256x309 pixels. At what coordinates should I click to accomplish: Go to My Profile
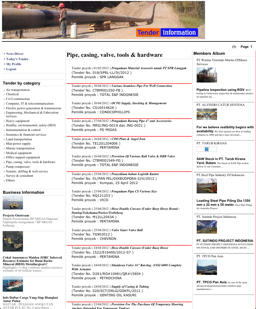tap(14, 64)
